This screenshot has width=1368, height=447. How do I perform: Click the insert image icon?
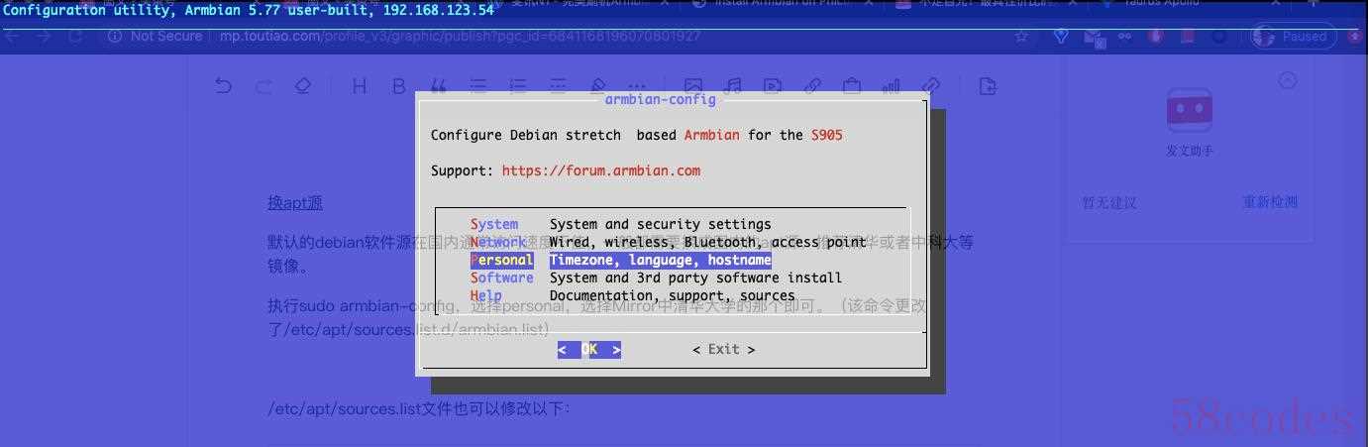coord(693,86)
